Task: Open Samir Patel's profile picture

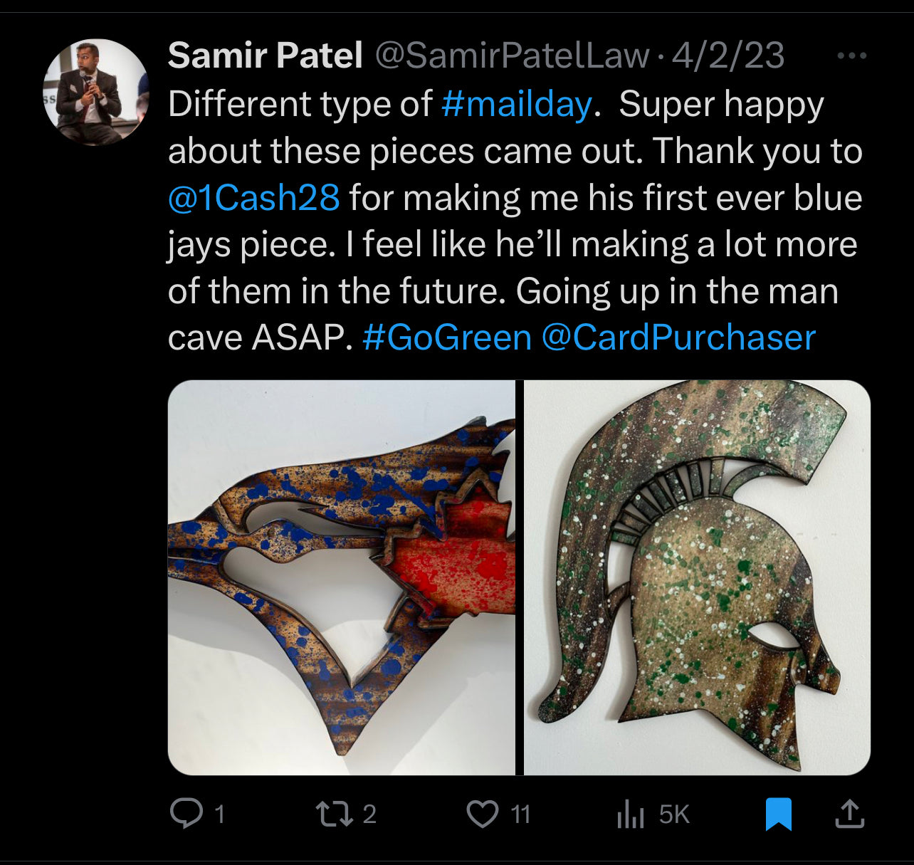Action: pyautogui.click(x=95, y=93)
